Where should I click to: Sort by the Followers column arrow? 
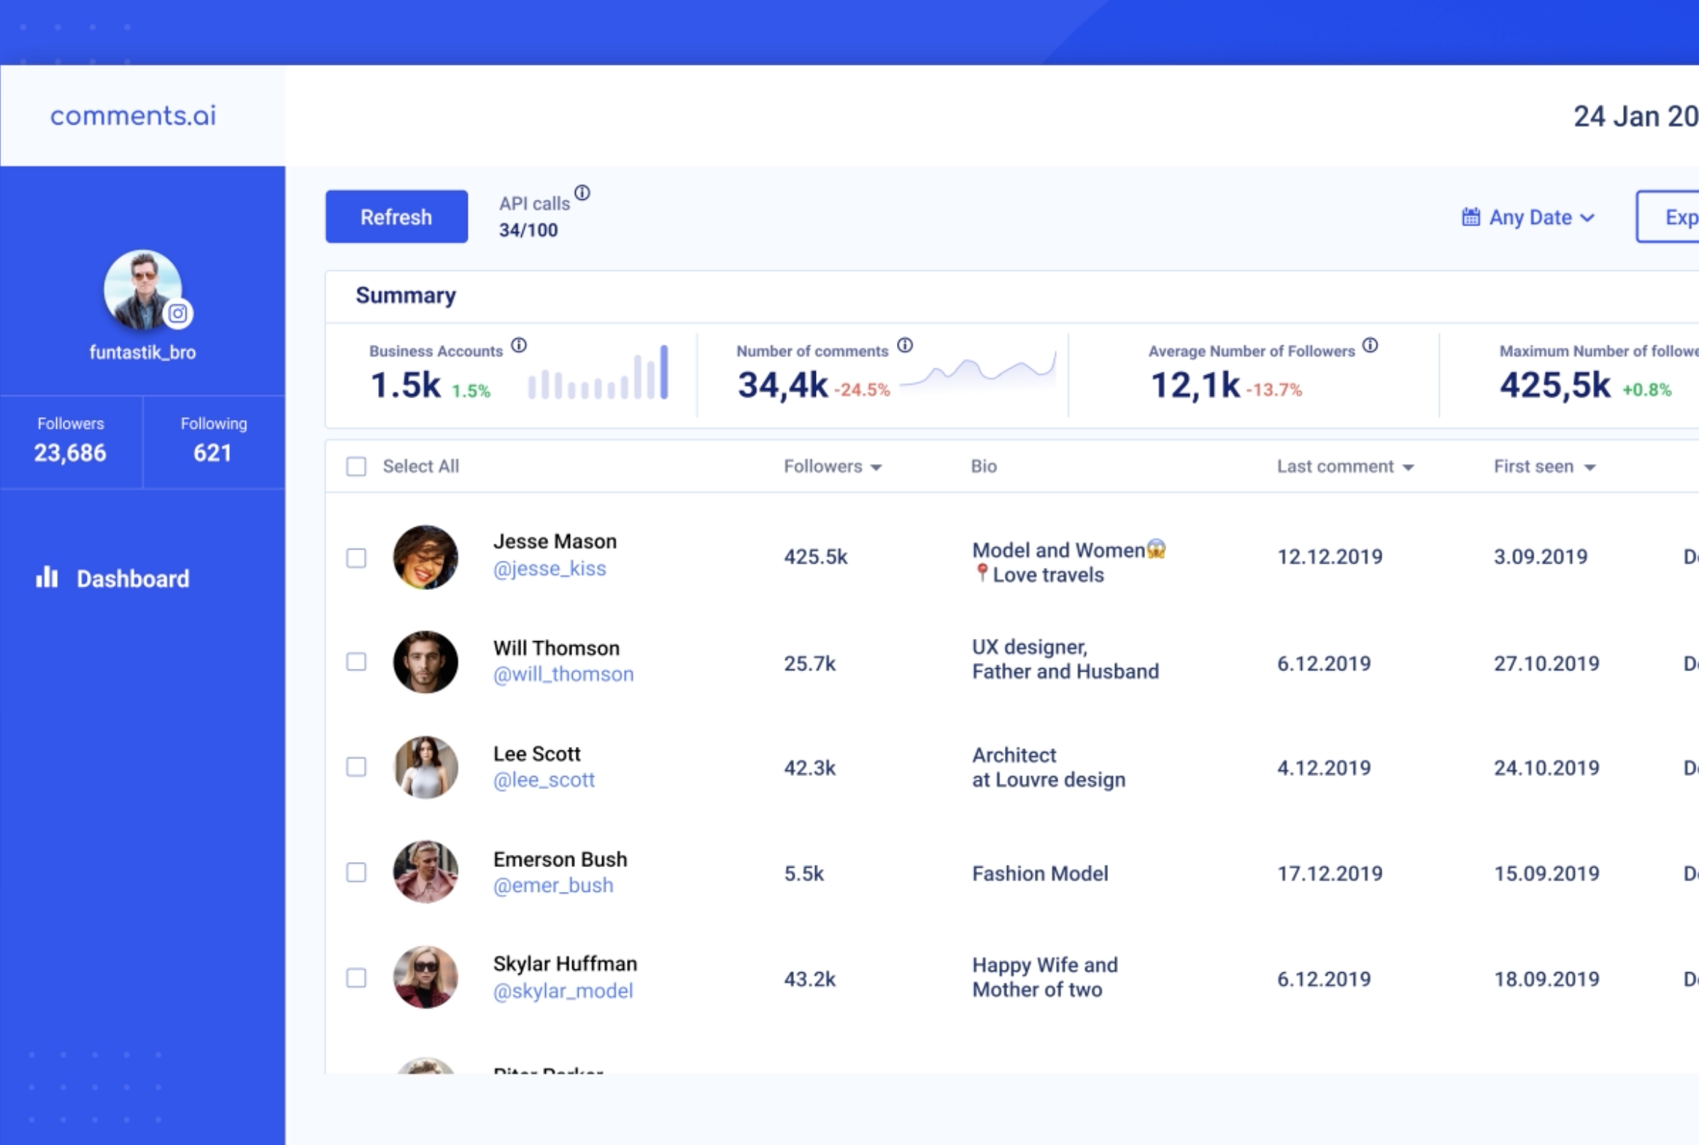coord(877,467)
